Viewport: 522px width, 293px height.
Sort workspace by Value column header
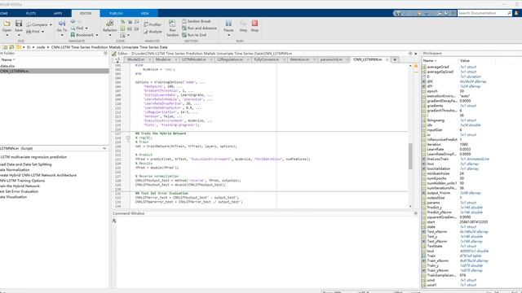pos(465,61)
